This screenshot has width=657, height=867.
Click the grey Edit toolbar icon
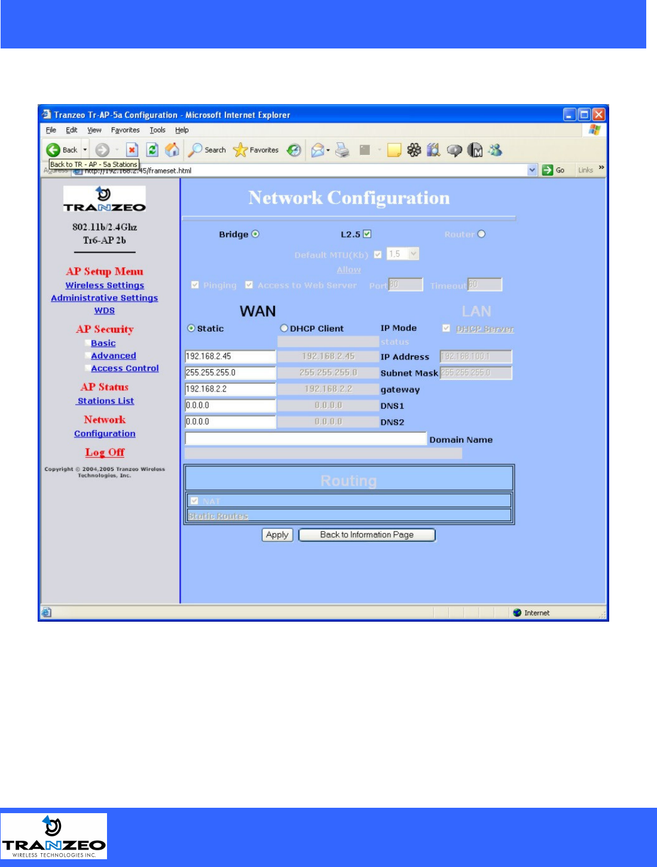tap(365, 150)
